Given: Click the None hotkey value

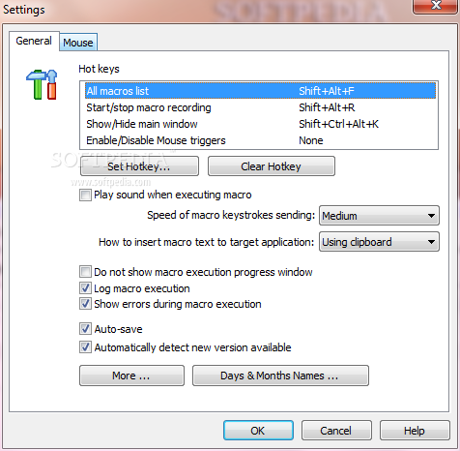Looking at the screenshot, I should tap(311, 140).
